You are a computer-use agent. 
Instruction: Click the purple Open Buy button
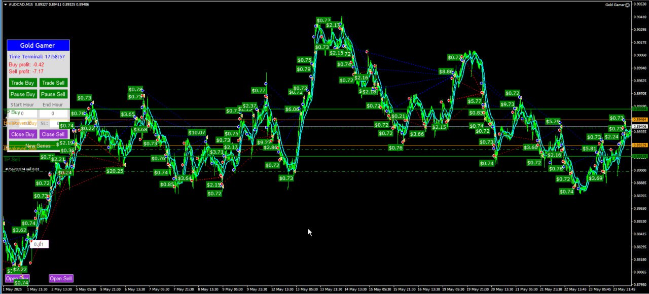17,278
